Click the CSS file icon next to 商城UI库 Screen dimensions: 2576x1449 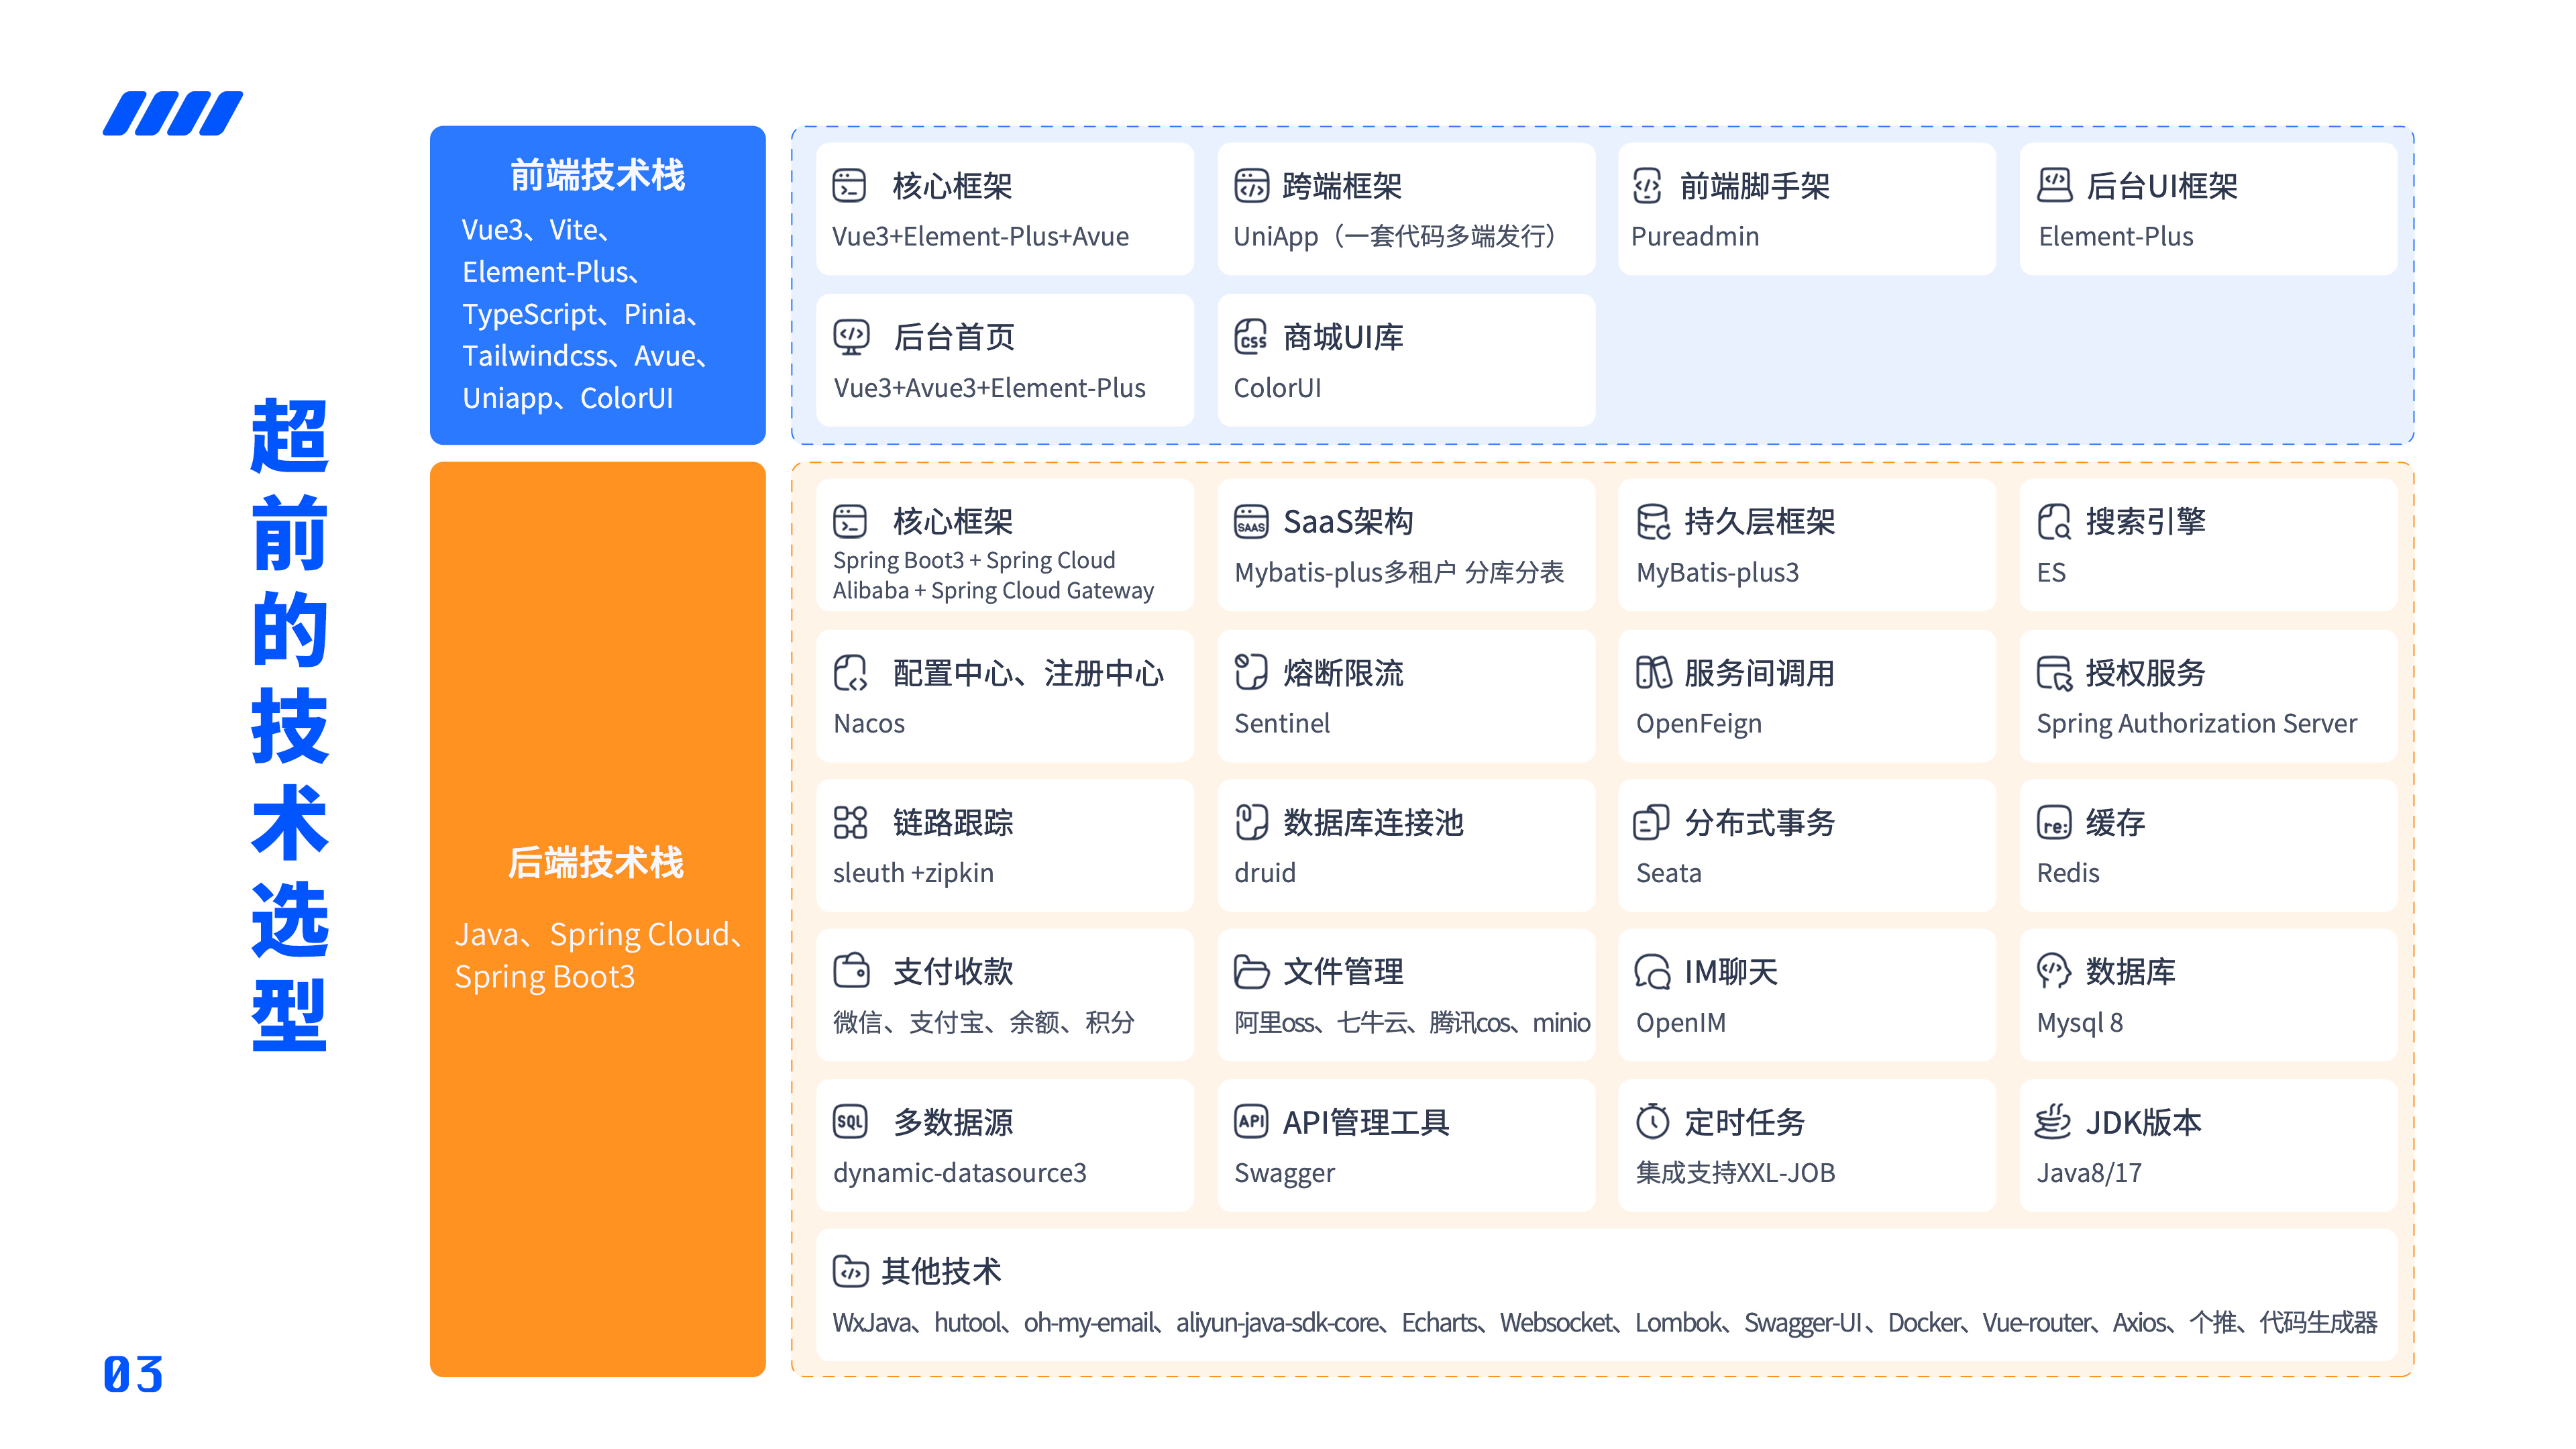click(1251, 337)
